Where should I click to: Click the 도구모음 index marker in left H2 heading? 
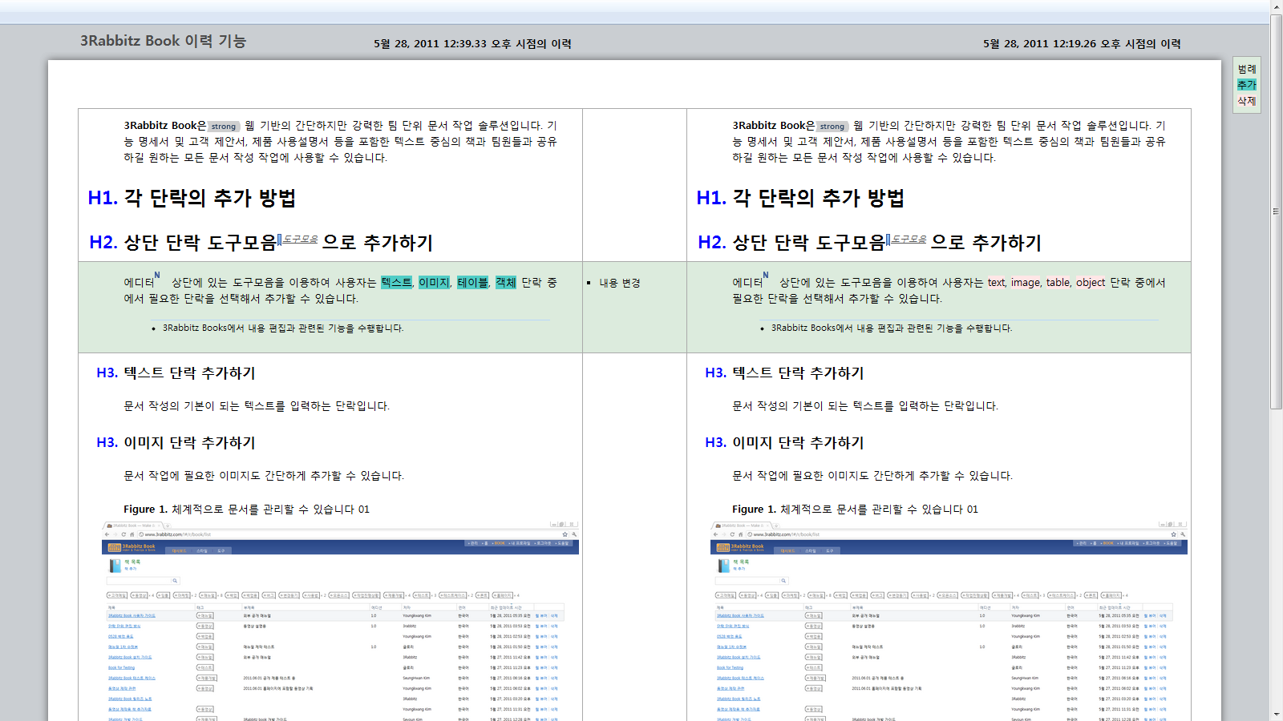(298, 239)
